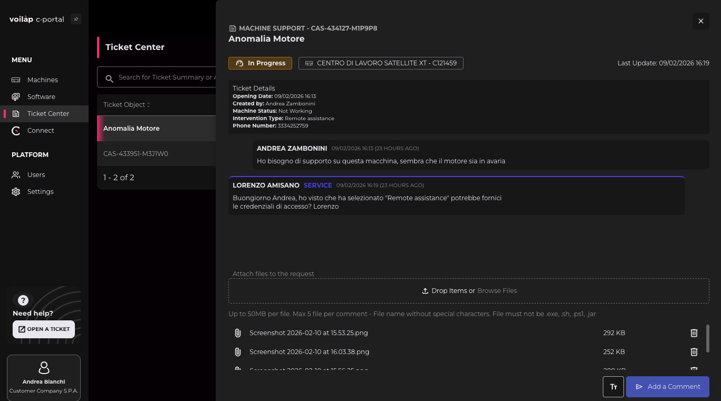
Task: Toggle the text formatting Tт button
Action: [x=613, y=387]
